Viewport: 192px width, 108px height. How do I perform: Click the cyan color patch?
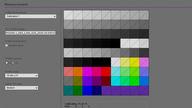tap(115, 81)
